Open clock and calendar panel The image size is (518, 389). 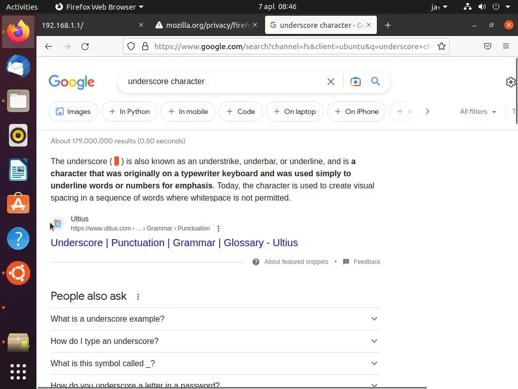point(277,7)
